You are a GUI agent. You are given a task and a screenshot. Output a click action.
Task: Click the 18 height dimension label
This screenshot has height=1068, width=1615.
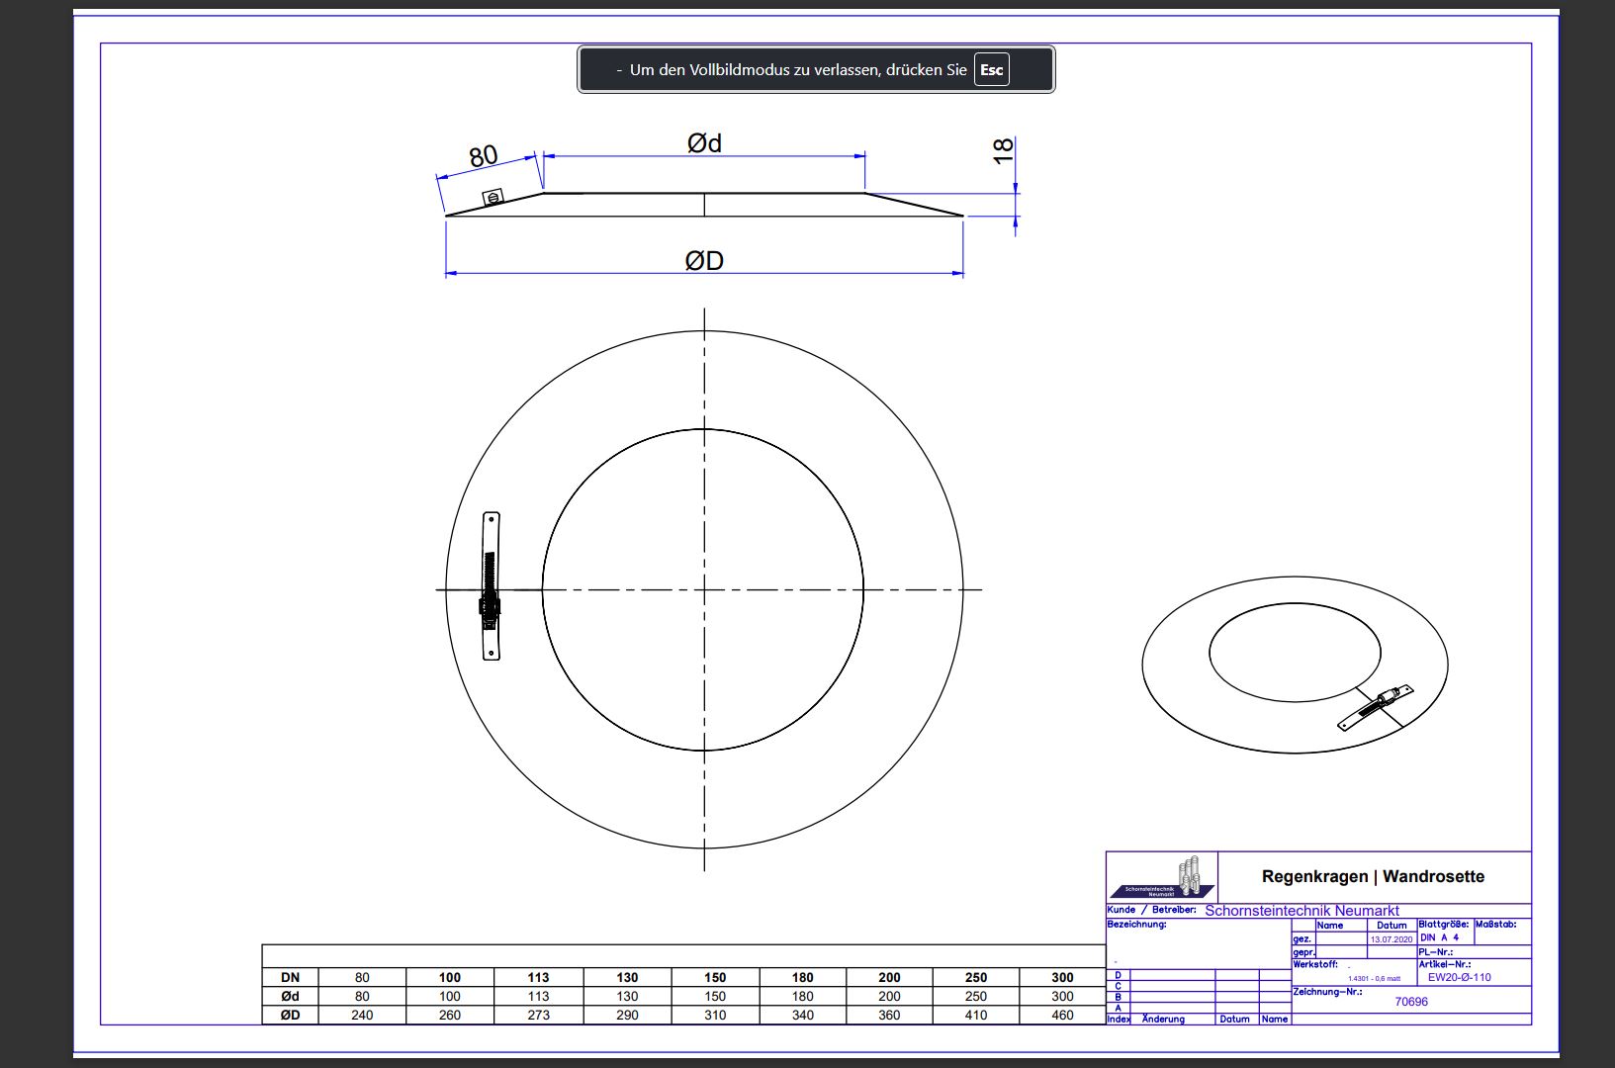pyautogui.click(x=1003, y=150)
